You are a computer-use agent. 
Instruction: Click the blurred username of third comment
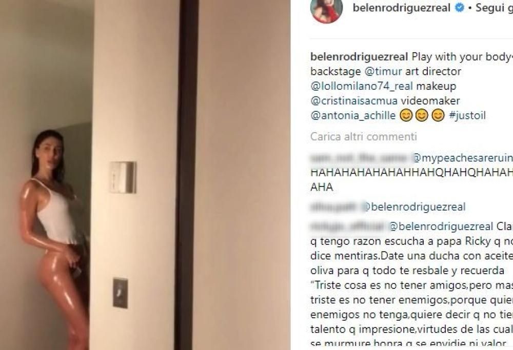[x=347, y=226]
